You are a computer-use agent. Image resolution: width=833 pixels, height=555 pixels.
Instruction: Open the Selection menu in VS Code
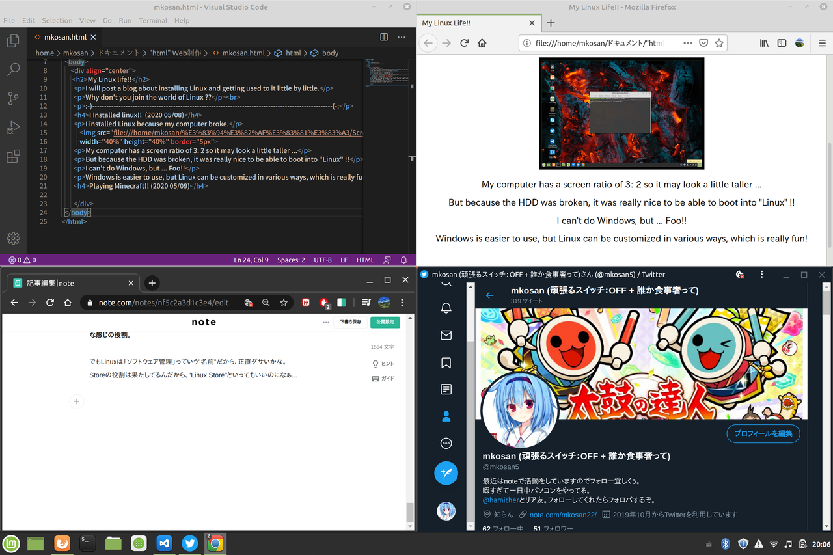pyautogui.click(x=57, y=20)
